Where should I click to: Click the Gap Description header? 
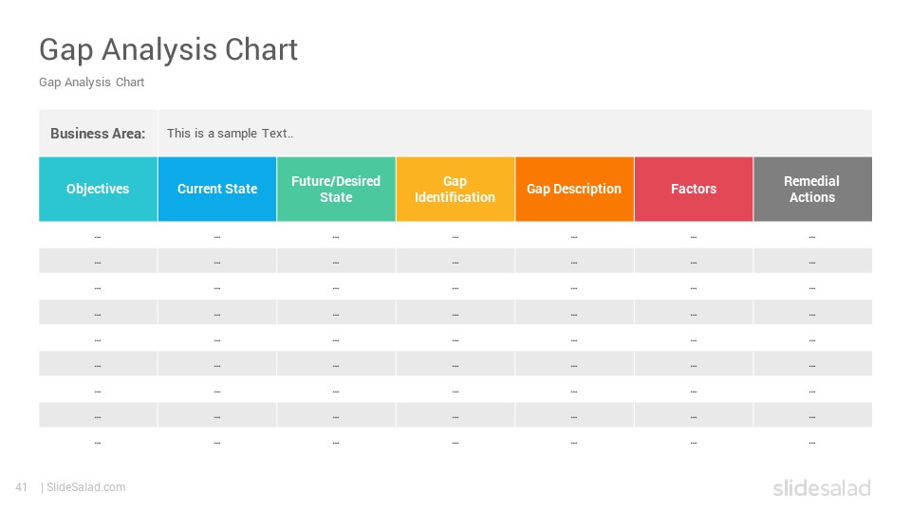coord(575,189)
